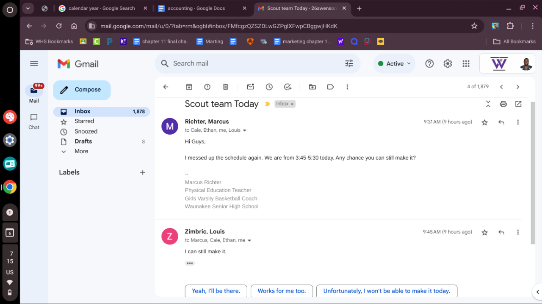Open the conversation in a new window
542x304 pixels.
coord(518,104)
